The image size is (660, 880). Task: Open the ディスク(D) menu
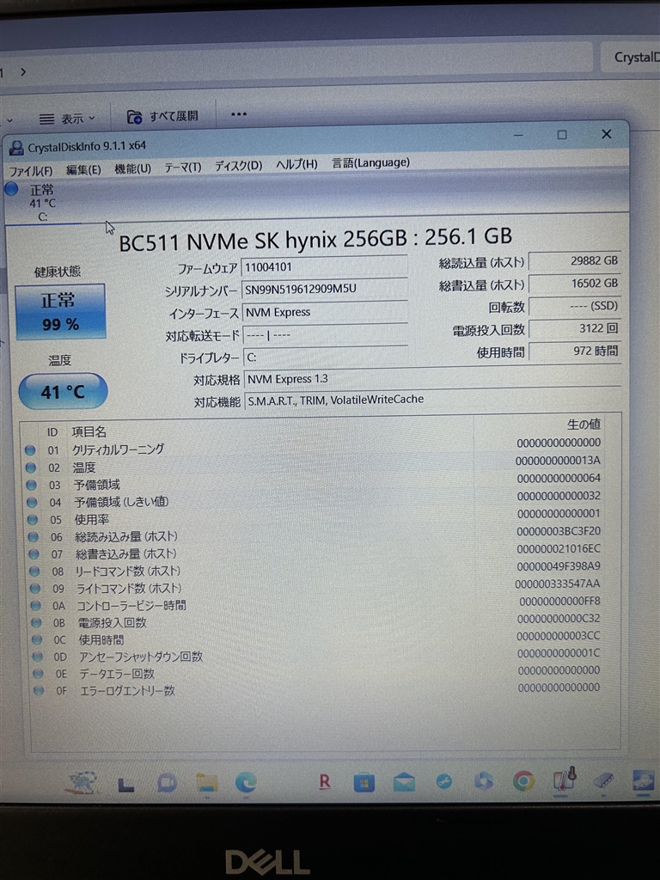click(x=238, y=166)
